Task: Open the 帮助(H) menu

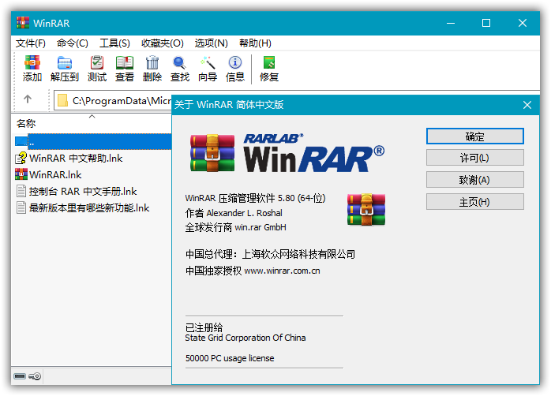Action: (255, 43)
